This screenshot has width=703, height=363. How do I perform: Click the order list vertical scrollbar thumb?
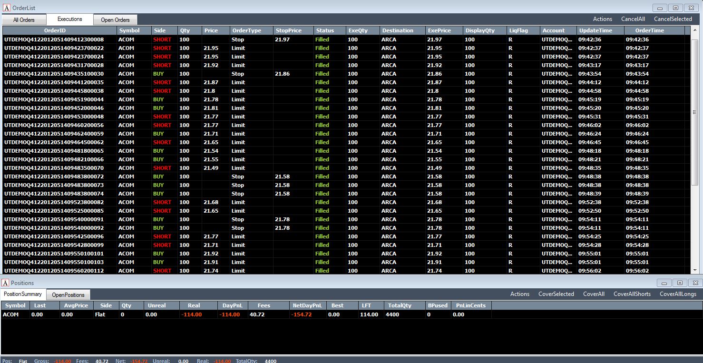(x=695, y=112)
